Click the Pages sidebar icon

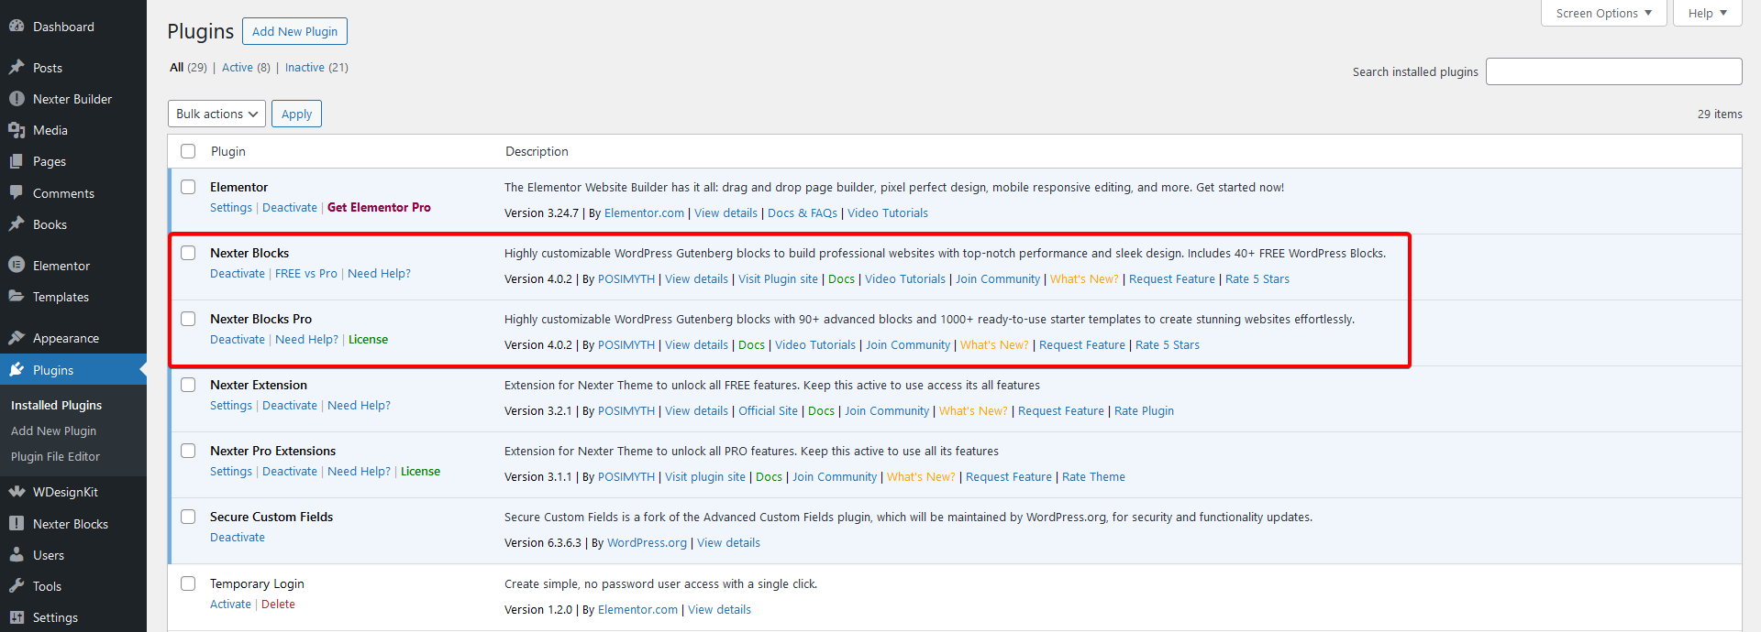coord(17,161)
